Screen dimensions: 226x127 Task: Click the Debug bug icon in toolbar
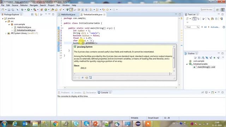(x=22, y=10)
